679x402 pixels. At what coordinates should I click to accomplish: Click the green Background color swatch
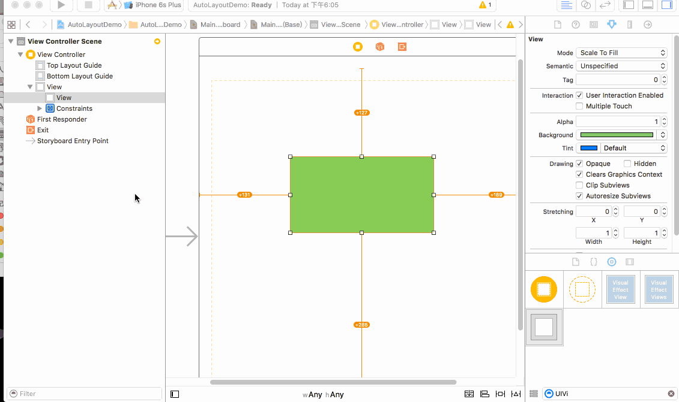coord(617,135)
